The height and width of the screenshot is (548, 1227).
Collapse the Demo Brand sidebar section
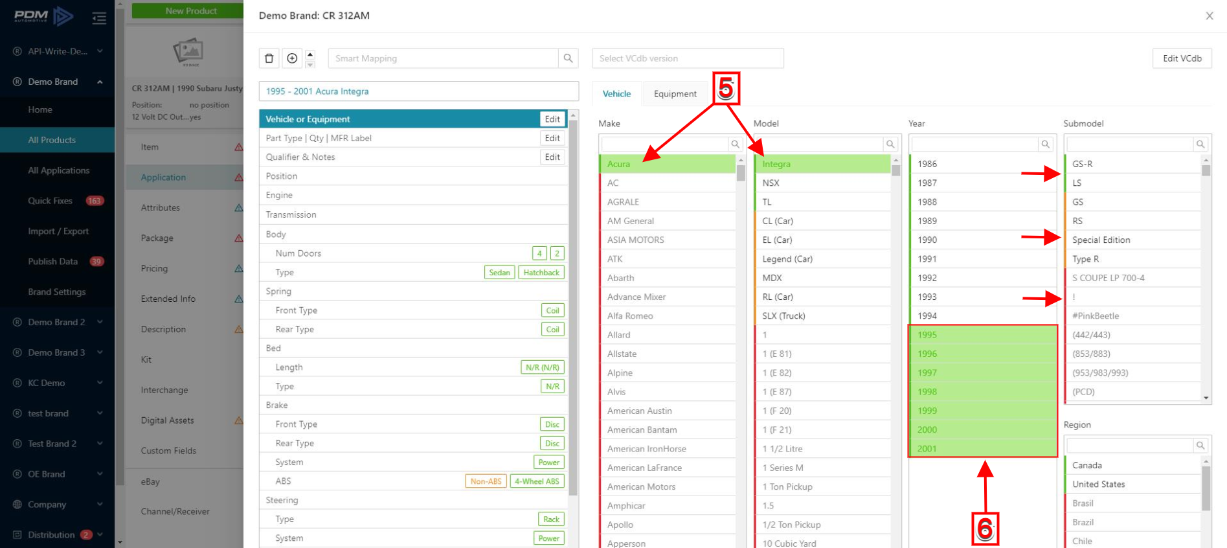(100, 82)
